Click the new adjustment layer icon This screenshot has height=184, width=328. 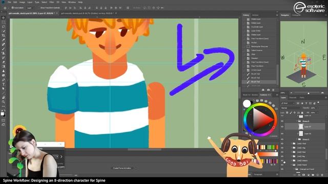pyautogui.click(x=309, y=175)
